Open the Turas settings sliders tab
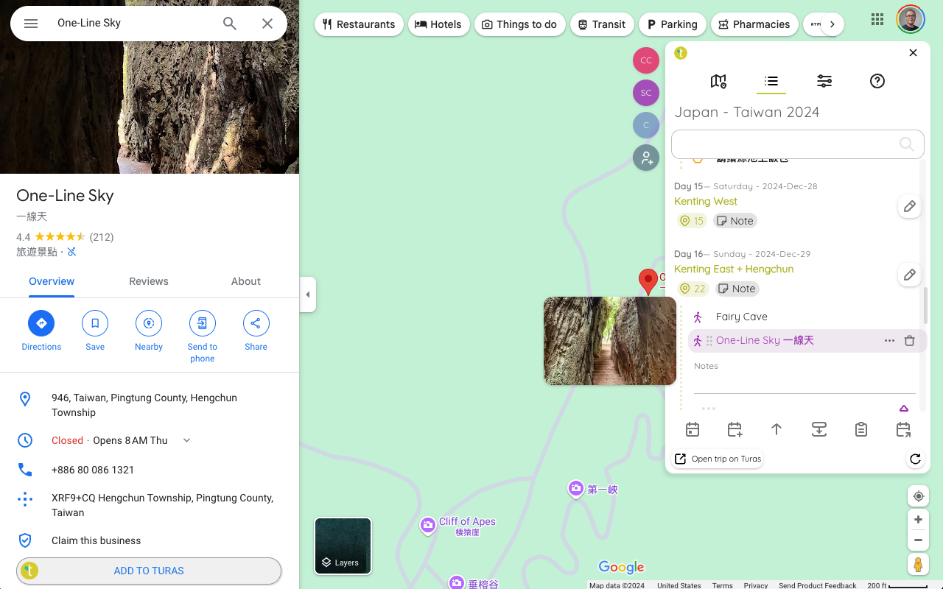This screenshot has width=943, height=589. pyautogui.click(x=824, y=81)
